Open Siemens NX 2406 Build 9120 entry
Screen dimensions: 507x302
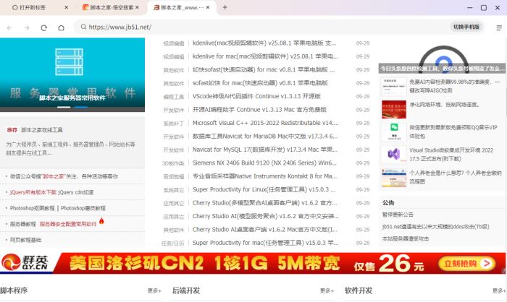tap(264, 163)
